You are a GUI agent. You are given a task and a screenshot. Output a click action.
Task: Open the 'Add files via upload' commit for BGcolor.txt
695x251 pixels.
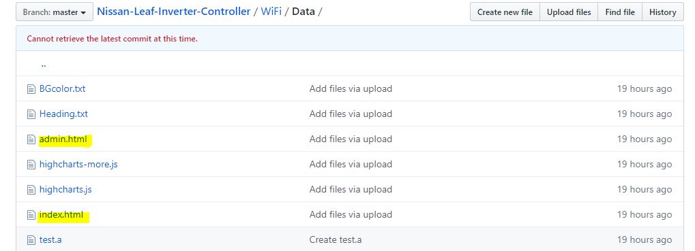351,89
